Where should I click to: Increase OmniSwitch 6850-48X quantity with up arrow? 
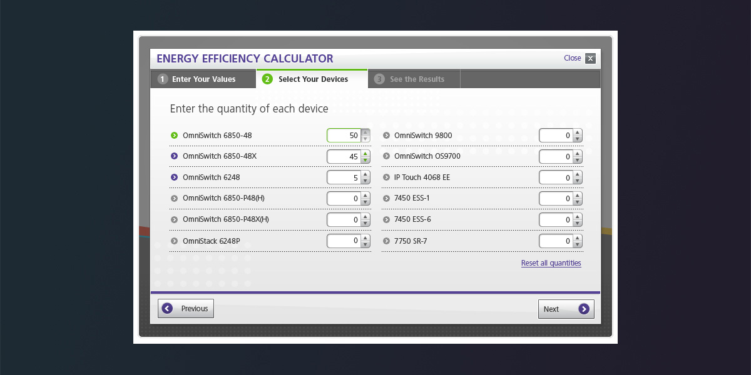(x=365, y=153)
